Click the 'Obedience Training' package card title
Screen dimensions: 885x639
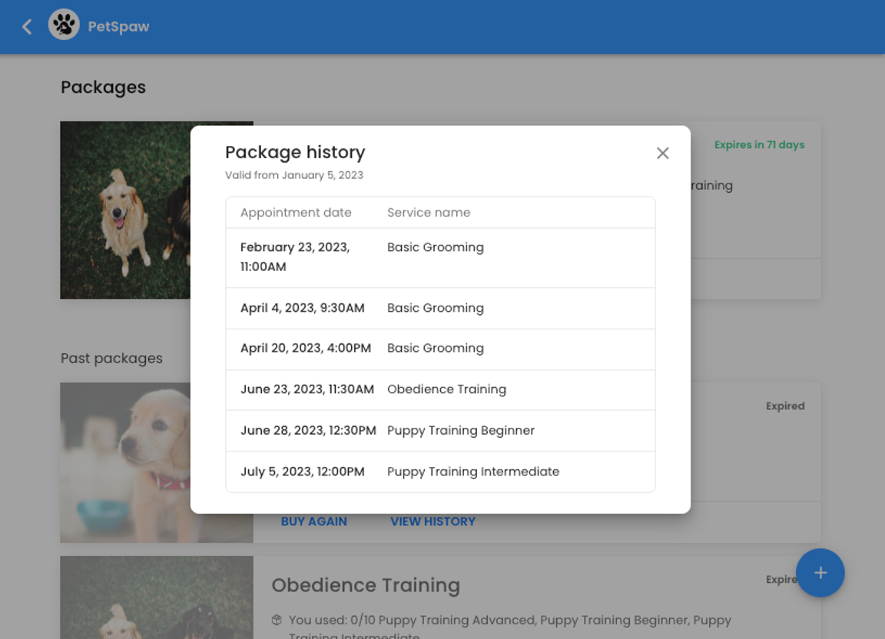tap(366, 585)
